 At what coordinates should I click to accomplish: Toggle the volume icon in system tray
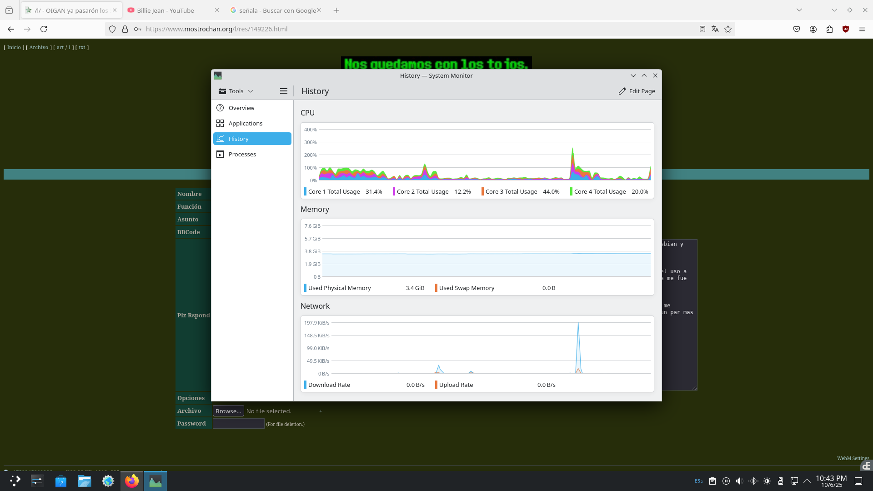click(x=740, y=481)
